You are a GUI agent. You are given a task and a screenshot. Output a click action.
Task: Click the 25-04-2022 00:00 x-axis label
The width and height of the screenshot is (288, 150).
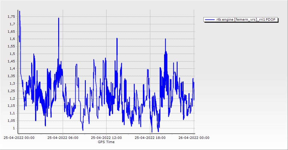(19, 138)
